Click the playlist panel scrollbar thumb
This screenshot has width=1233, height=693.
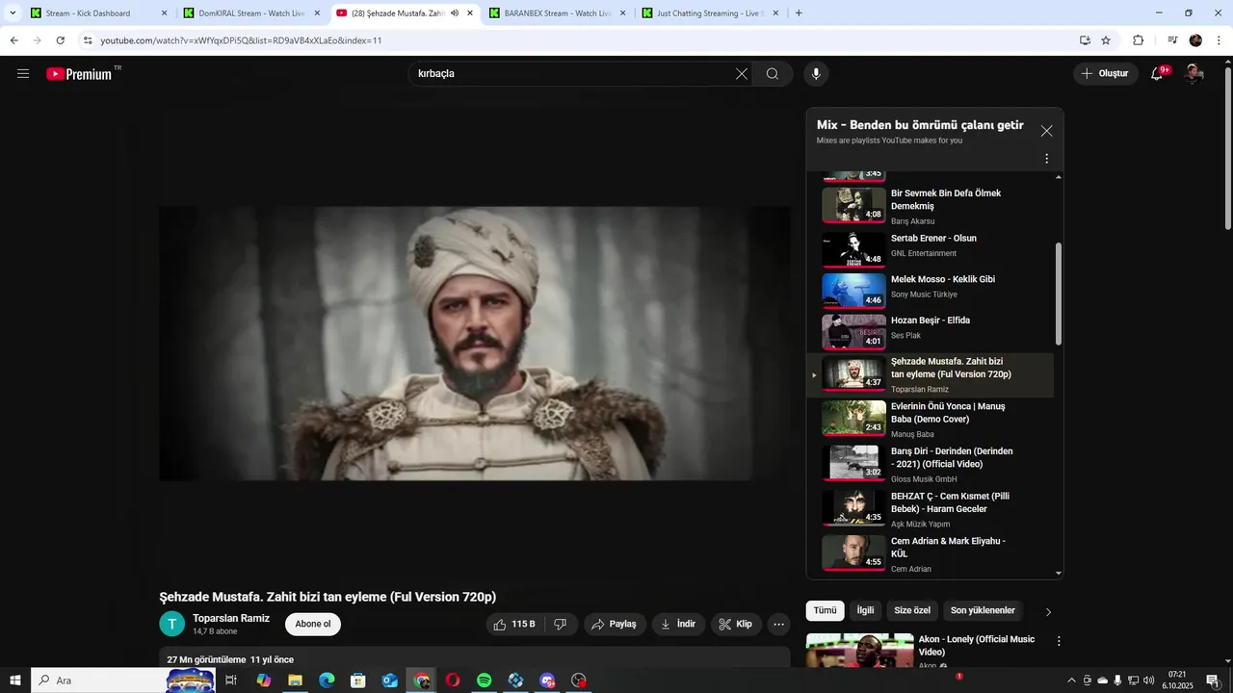[x=1059, y=294]
